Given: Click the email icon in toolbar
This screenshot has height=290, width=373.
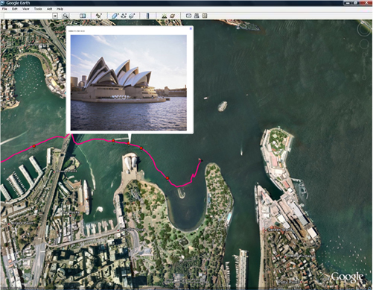Looking at the screenshot, I should [188, 16].
